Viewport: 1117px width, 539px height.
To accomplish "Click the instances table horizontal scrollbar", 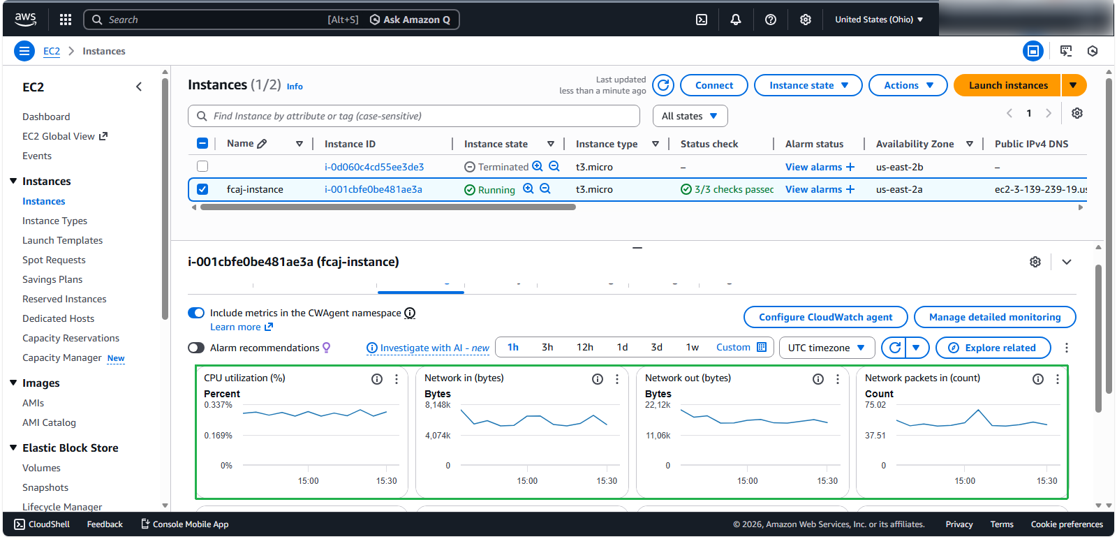I will tap(387, 207).
